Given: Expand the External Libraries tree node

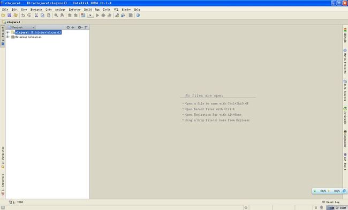Looking at the screenshot, I should [x=7, y=37].
